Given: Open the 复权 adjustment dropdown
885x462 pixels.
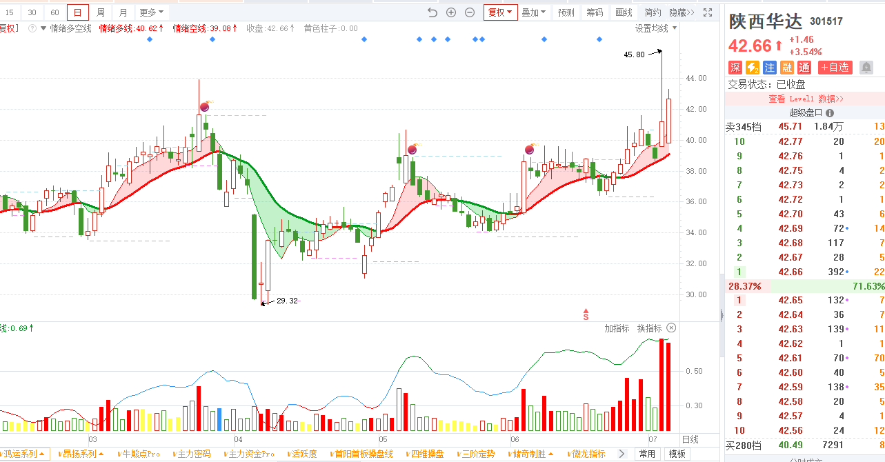Looking at the screenshot, I should pyautogui.click(x=500, y=12).
